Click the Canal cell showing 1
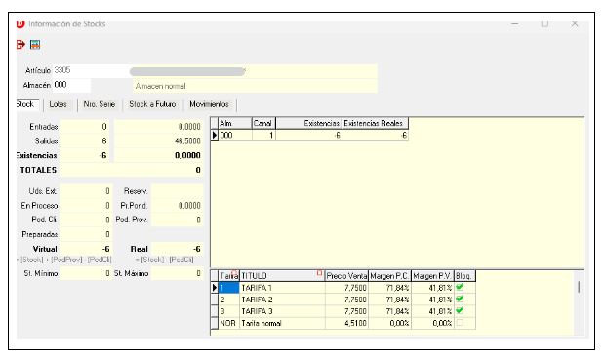The height and width of the screenshot is (360, 604). [x=263, y=136]
